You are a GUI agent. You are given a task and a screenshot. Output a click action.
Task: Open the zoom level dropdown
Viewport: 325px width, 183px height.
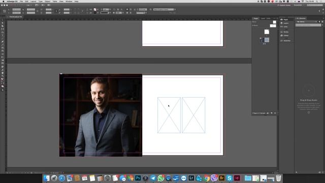[28, 5]
